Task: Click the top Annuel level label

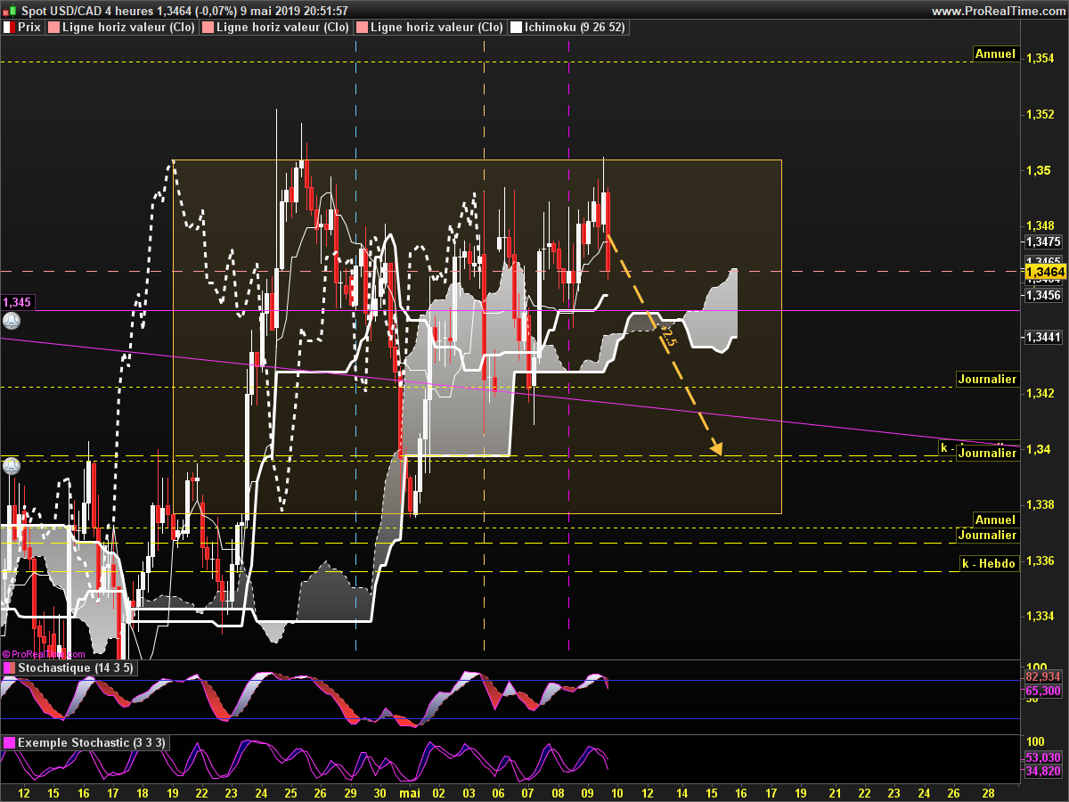Action: (x=995, y=53)
